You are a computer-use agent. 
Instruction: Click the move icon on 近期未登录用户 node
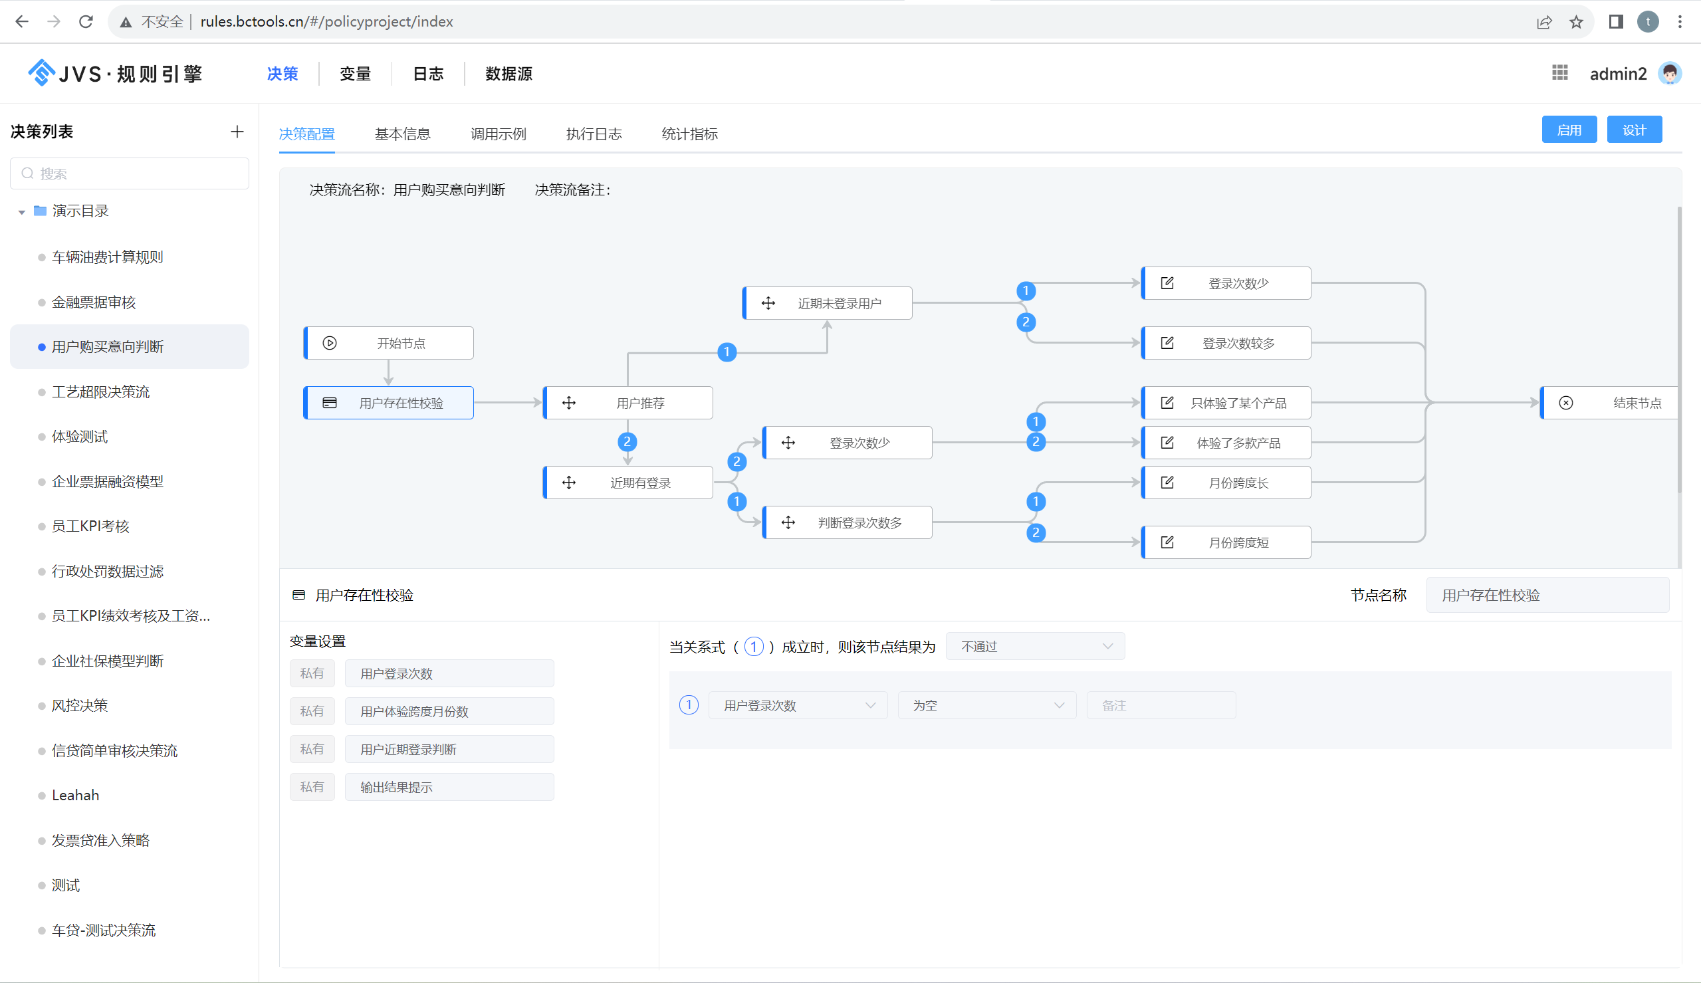pyautogui.click(x=768, y=303)
